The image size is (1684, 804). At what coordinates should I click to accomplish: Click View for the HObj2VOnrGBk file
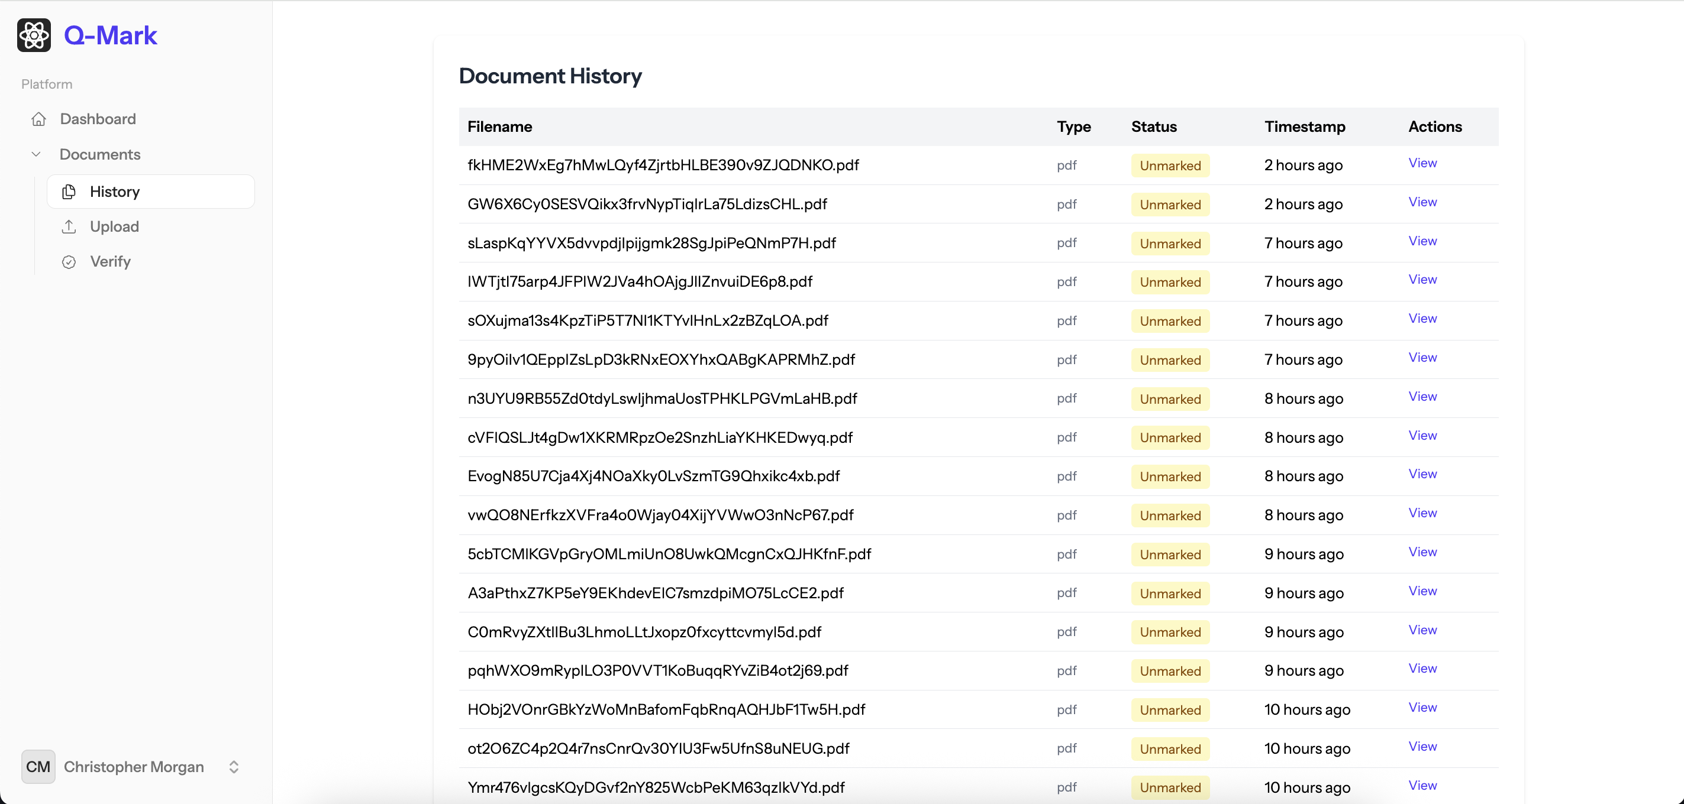pos(1422,707)
